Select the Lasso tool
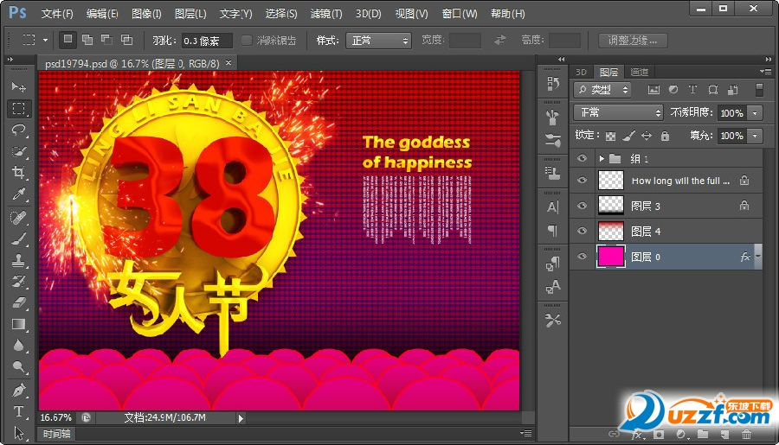 coord(18,130)
